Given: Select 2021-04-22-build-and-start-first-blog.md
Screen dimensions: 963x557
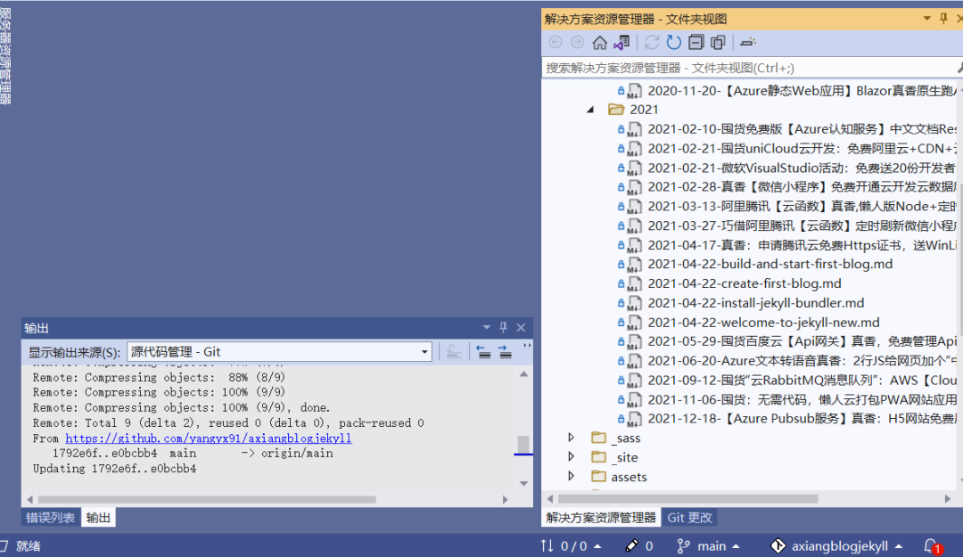Looking at the screenshot, I should pyautogui.click(x=770, y=264).
